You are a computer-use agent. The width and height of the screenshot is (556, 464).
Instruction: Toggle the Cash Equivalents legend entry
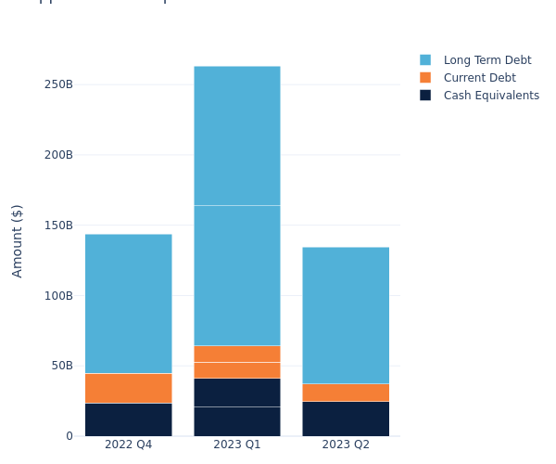pyautogui.click(x=491, y=96)
